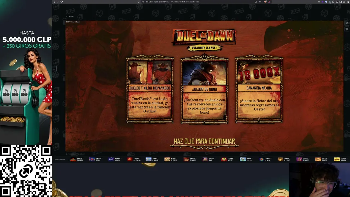Click the home icon in the breadcrumb
This screenshot has height=197, width=350.
coord(66,154)
